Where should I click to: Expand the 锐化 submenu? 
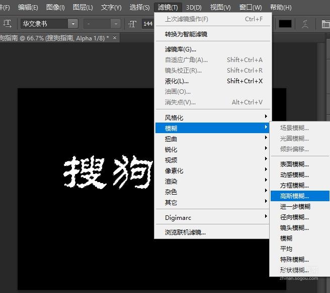coord(212,149)
